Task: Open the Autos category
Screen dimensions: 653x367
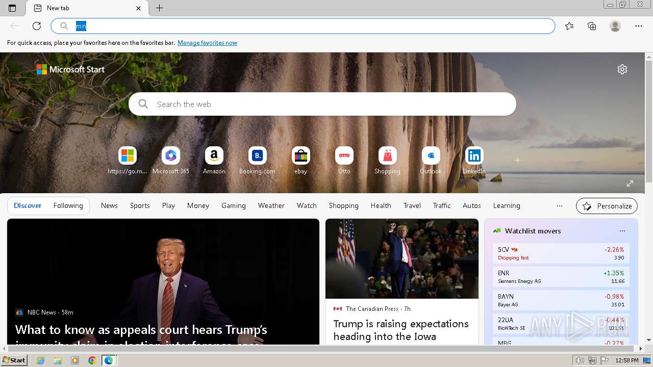Action: click(x=472, y=205)
